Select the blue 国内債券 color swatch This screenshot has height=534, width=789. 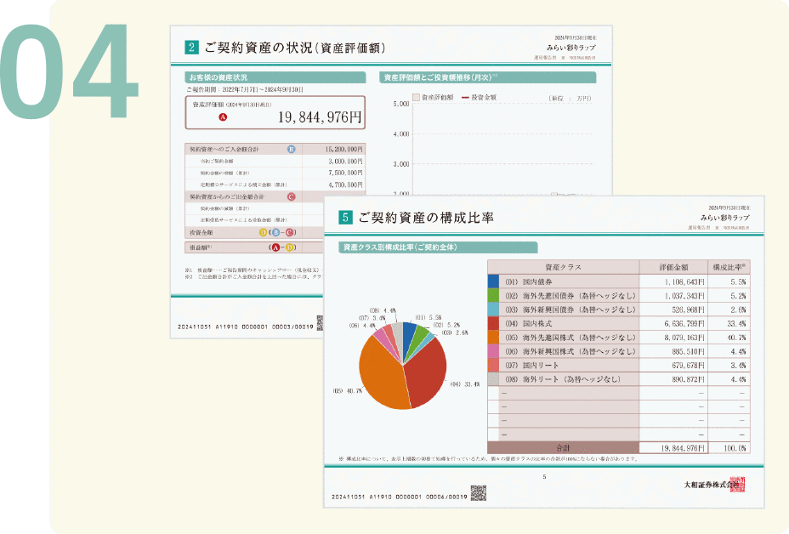(494, 281)
